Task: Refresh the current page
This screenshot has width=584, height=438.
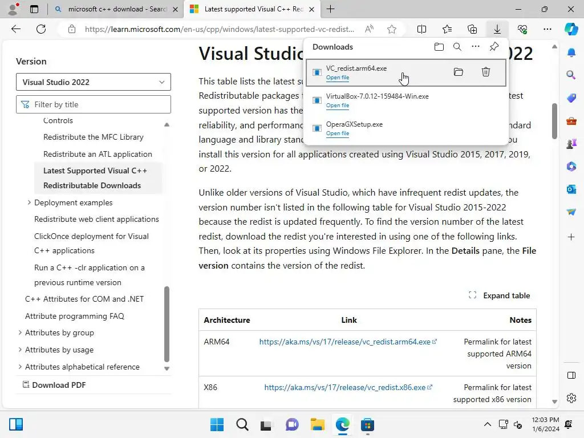Action: (41, 29)
